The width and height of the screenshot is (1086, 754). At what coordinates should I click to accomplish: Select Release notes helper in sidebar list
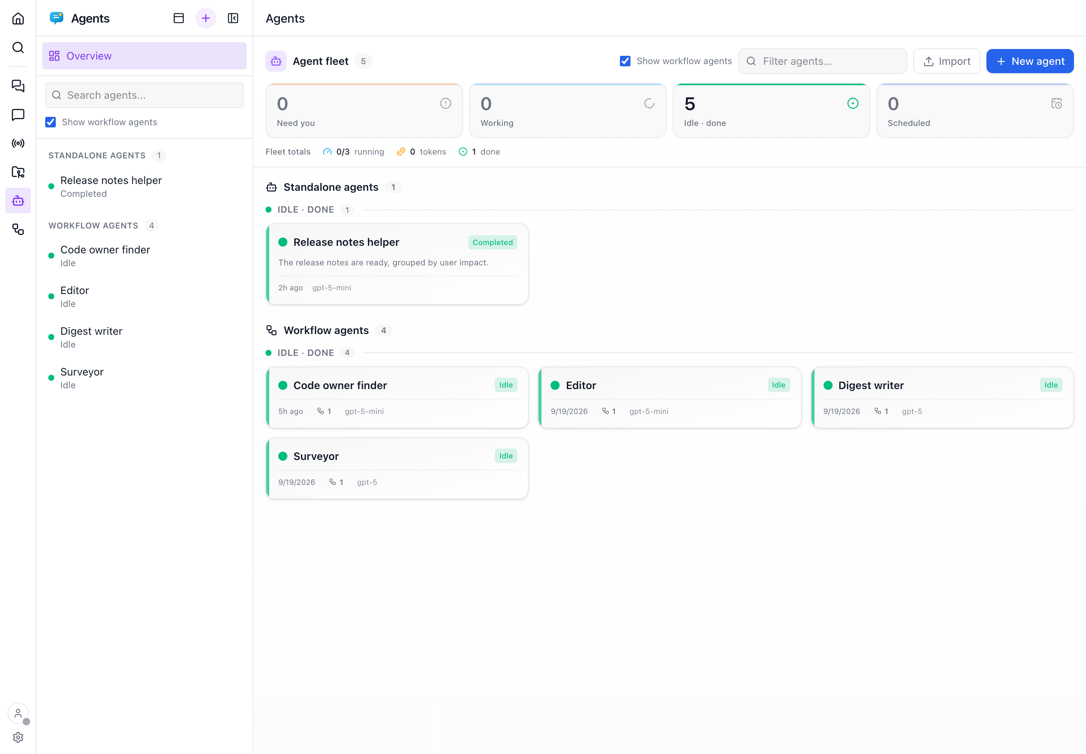[144, 187]
